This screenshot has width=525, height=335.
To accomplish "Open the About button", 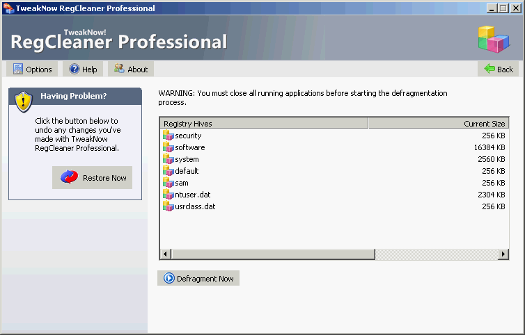I will tap(131, 70).
